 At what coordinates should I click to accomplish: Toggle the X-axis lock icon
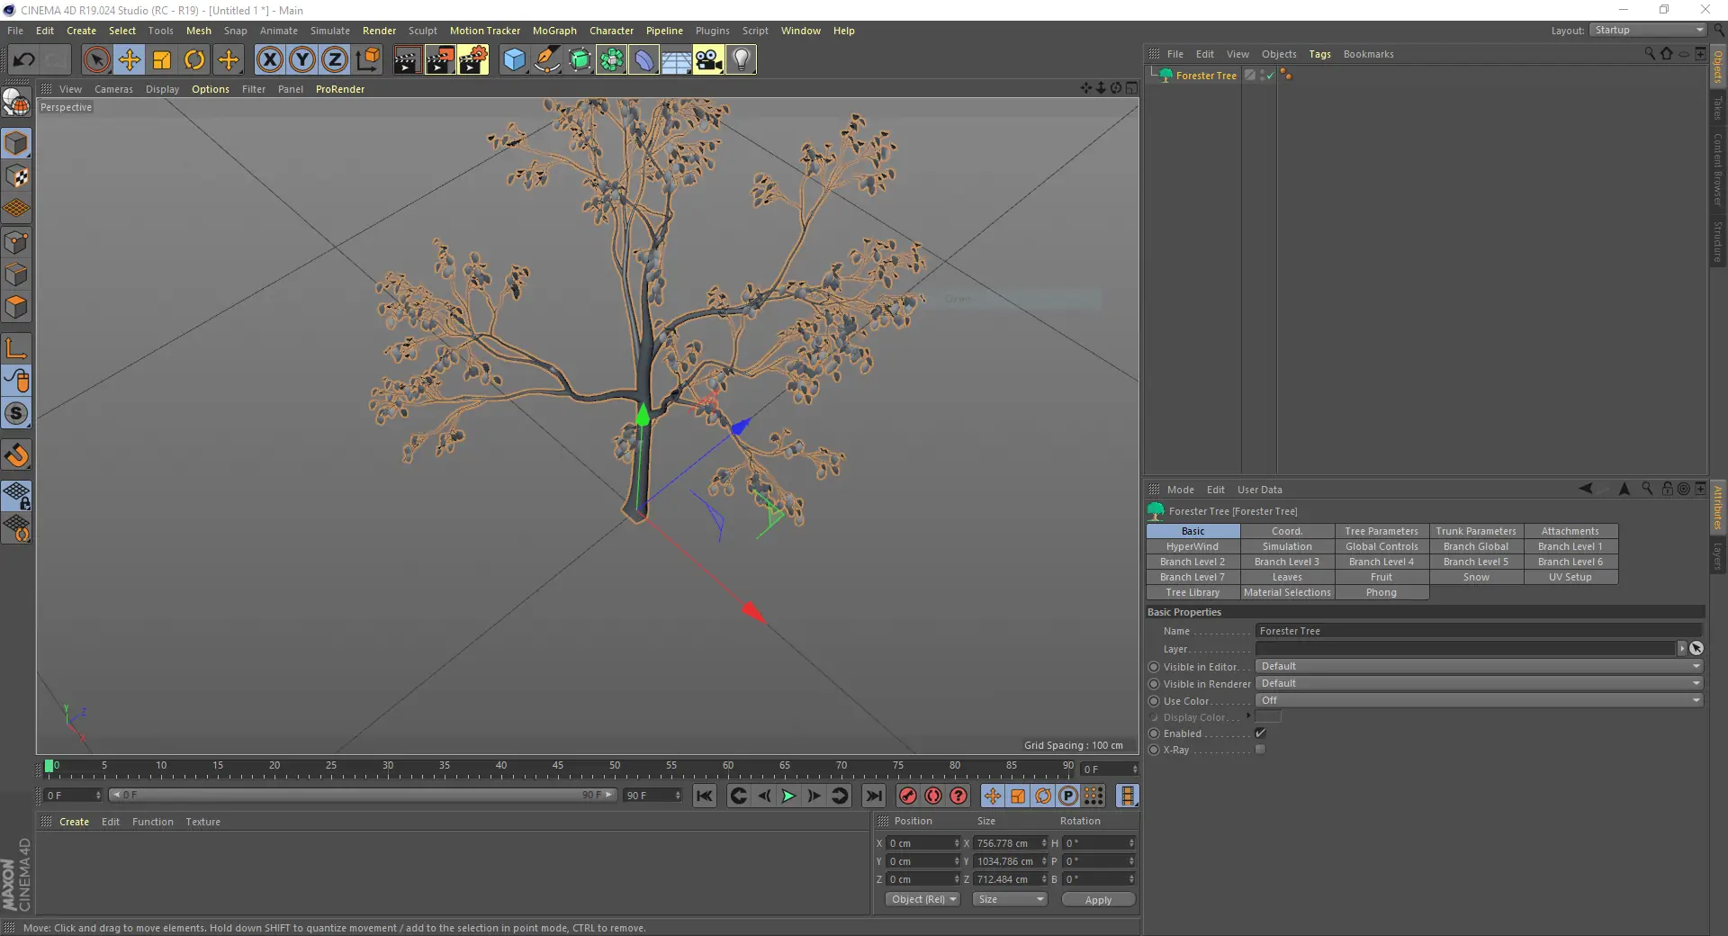[x=269, y=60]
